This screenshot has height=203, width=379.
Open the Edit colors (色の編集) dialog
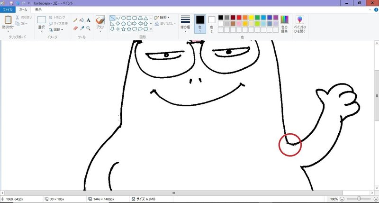pos(285,24)
